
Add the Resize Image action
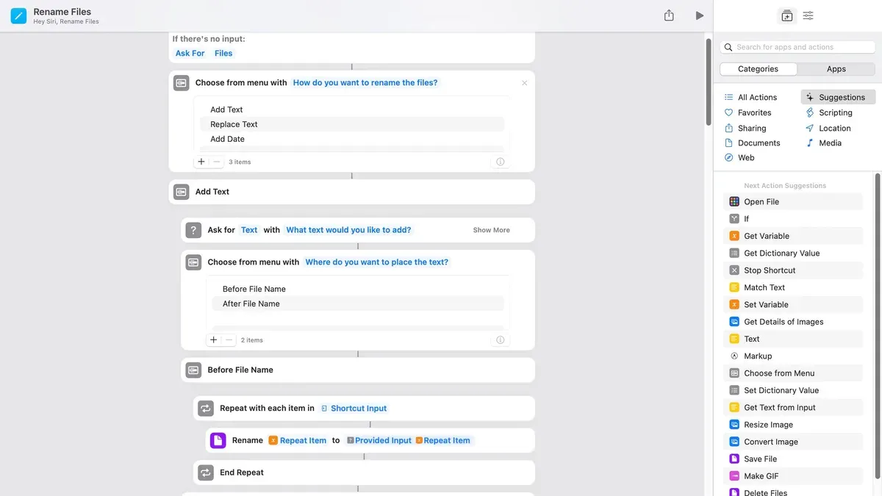tap(793, 425)
